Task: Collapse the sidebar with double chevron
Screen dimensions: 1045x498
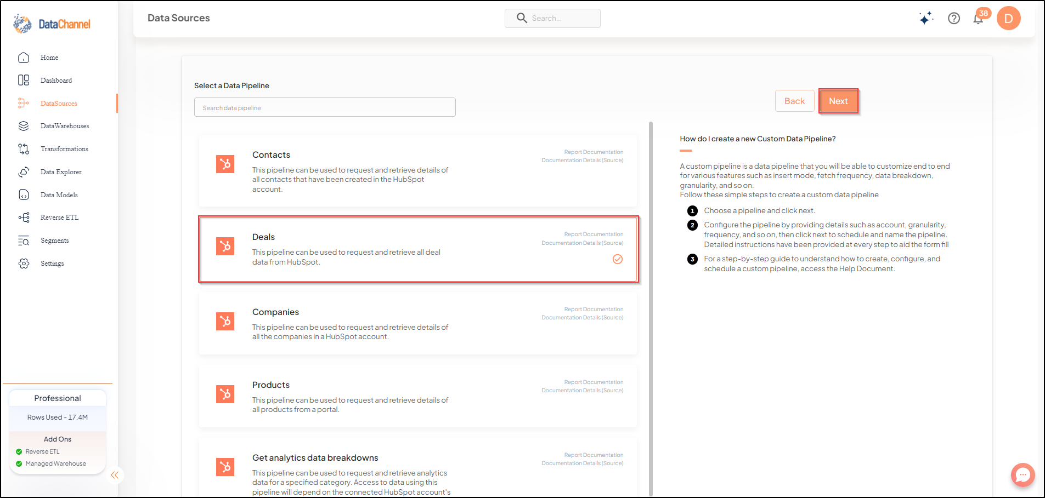Action: coord(115,475)
